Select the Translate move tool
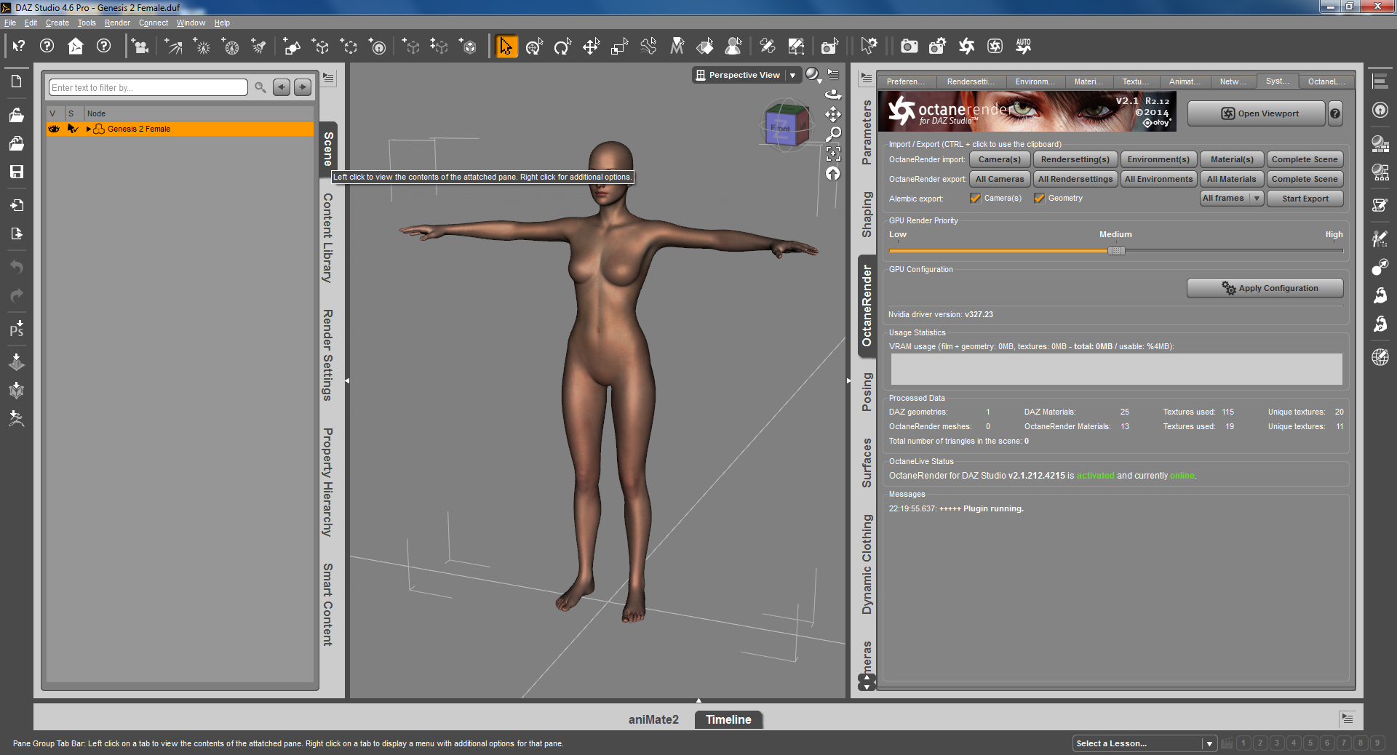Screen dimensions: 1397x755 point(591,47)
